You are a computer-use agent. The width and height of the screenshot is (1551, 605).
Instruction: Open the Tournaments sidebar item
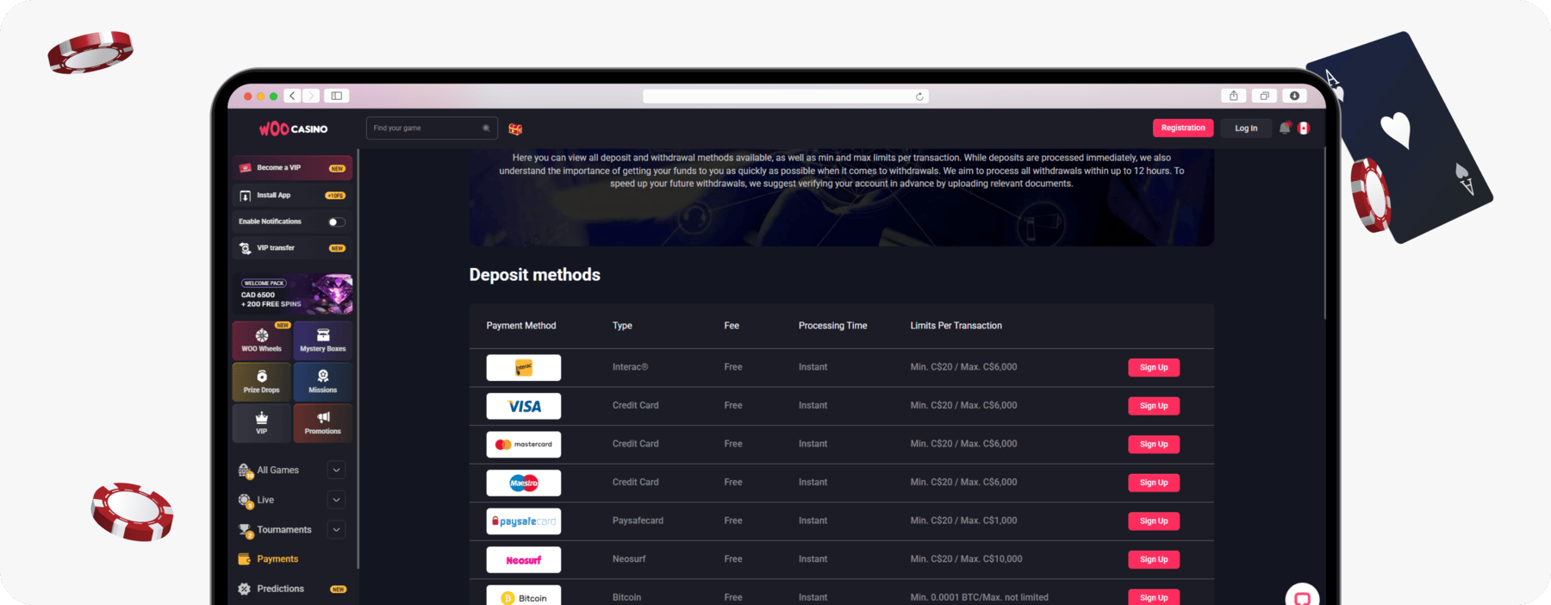coord(283,529)
